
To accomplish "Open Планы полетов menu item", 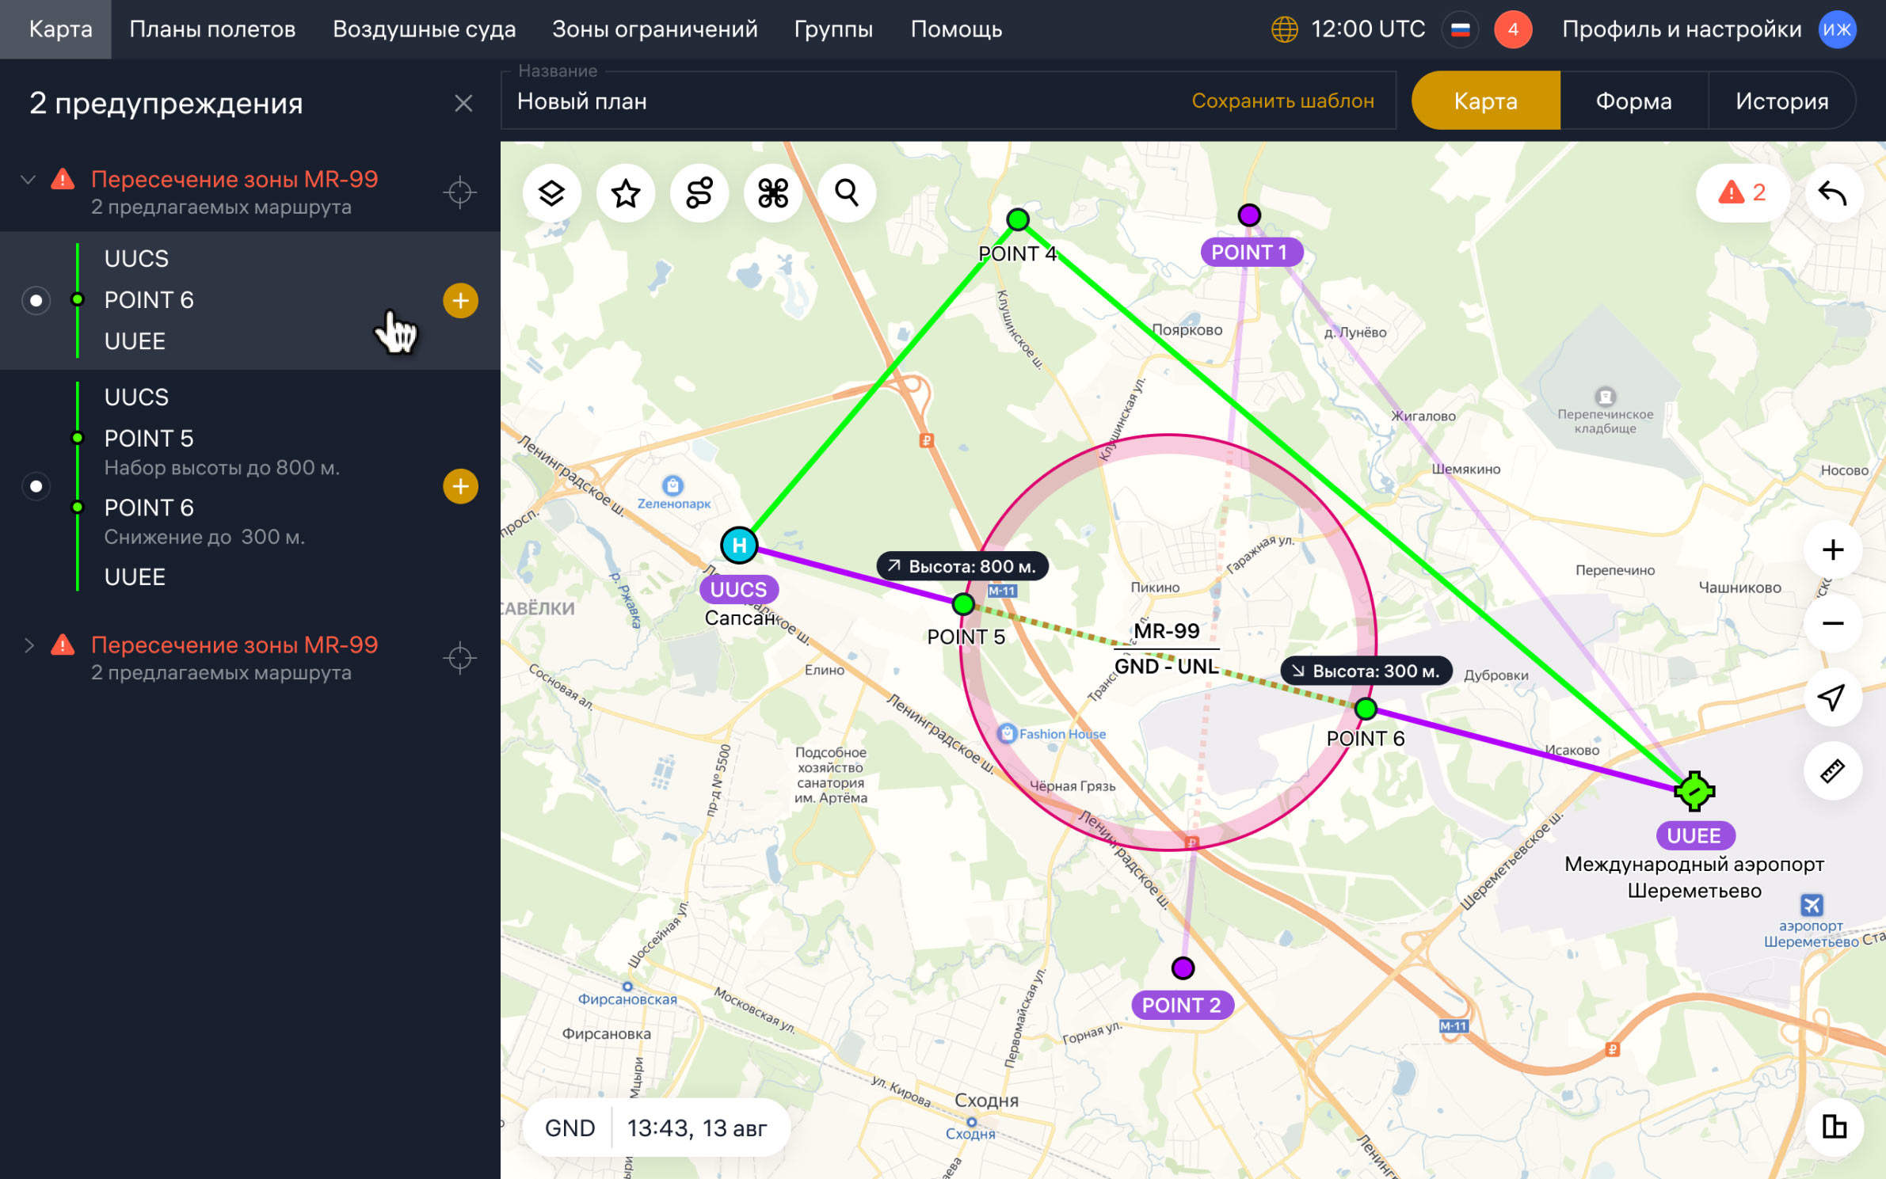I will click(x=212, y=30).
